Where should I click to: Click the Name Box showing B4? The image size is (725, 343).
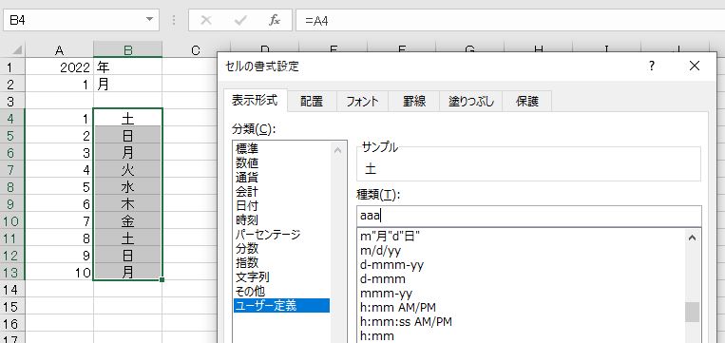point(74,20)
